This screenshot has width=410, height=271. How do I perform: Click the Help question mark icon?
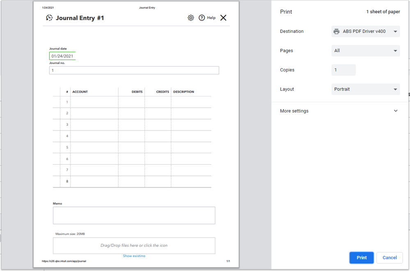pyautogui.click(x=202, y=18)
